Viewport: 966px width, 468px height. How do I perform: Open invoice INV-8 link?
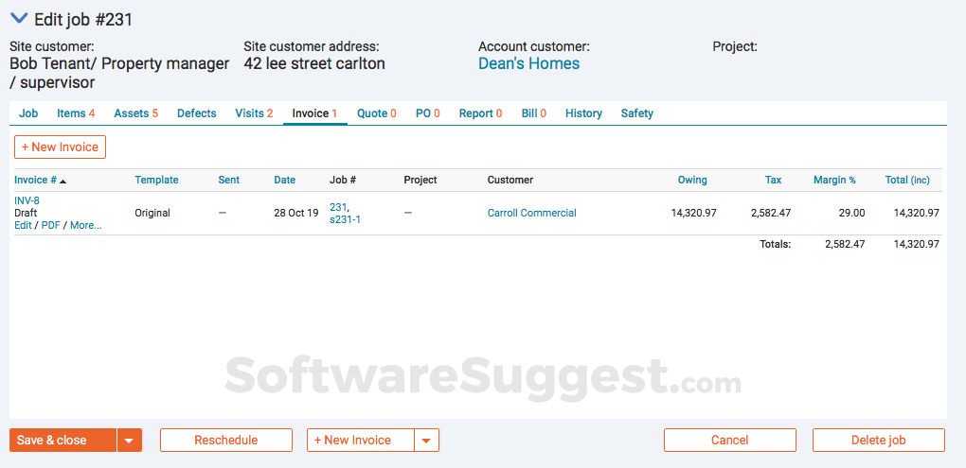pyautogui.click(x=27, y=200)
